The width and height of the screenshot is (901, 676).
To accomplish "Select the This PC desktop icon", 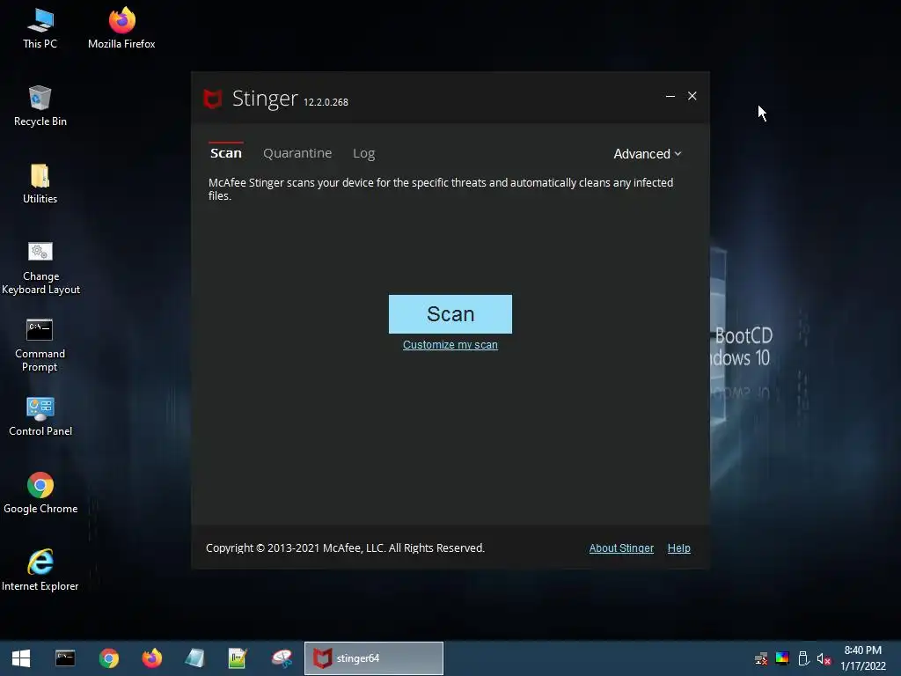I will tap(40, 29).
